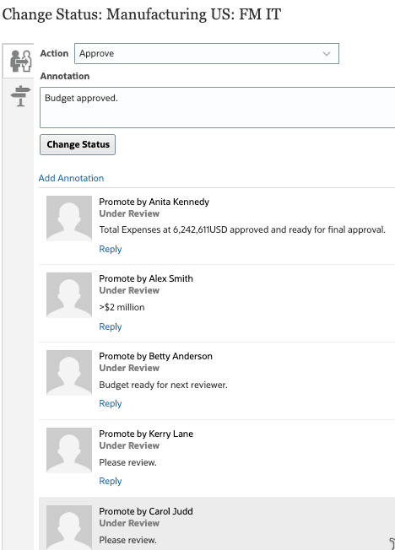Open the signpost promotional path icon tab
Screen dimensions: 395x550
21,96
